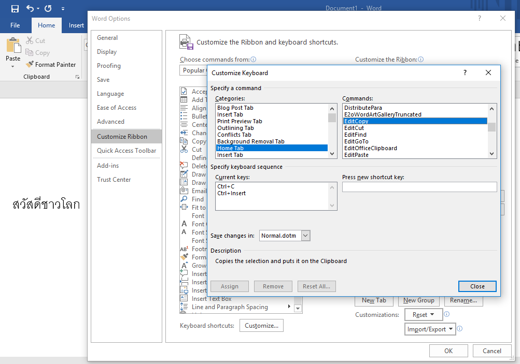
Task: Click the Save icon in the title bar
Action: pyautogui.click(x=15, y=8)
